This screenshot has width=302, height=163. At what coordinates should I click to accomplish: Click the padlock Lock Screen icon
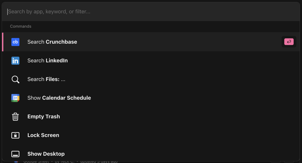tap(15, 135)
